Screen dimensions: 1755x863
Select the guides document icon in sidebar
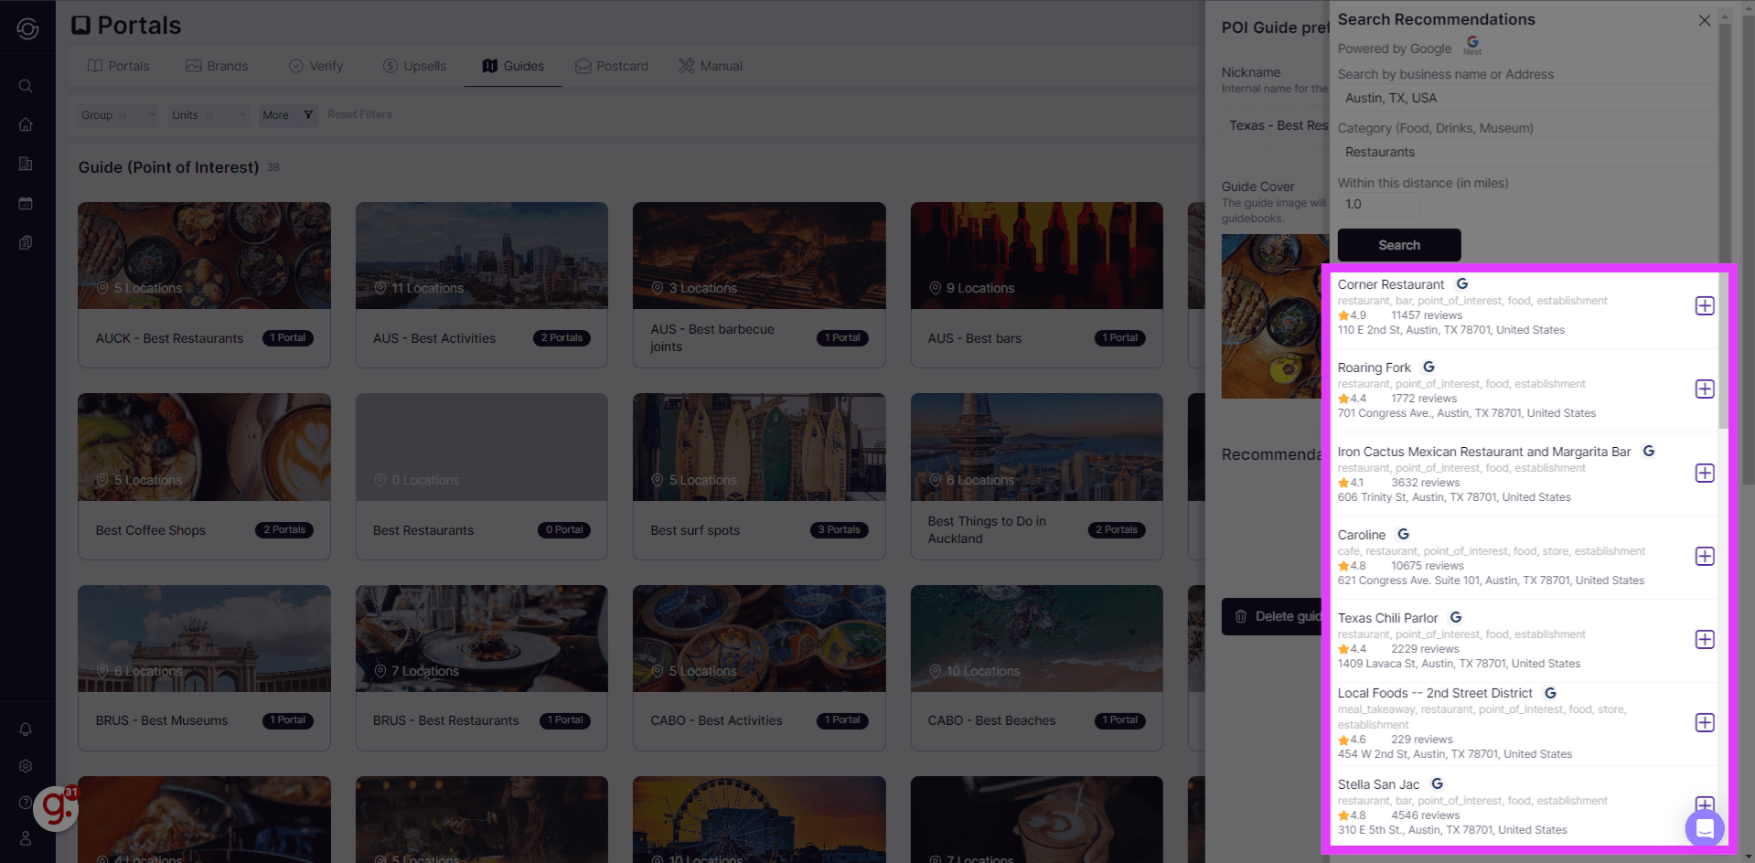click(25, 241)
